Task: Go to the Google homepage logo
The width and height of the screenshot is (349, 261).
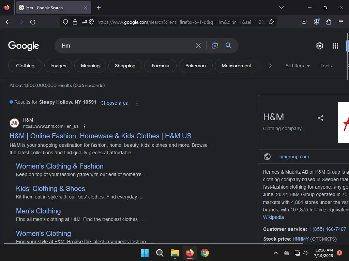Action: coord(24,46)
